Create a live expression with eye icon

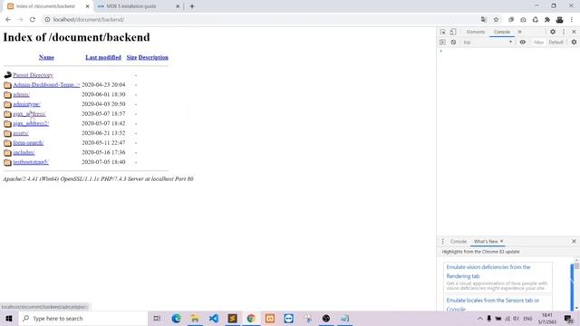(x=522, y=43)
